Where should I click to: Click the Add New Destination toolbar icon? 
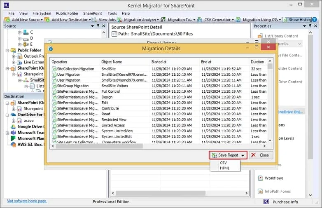coord(47,19)
